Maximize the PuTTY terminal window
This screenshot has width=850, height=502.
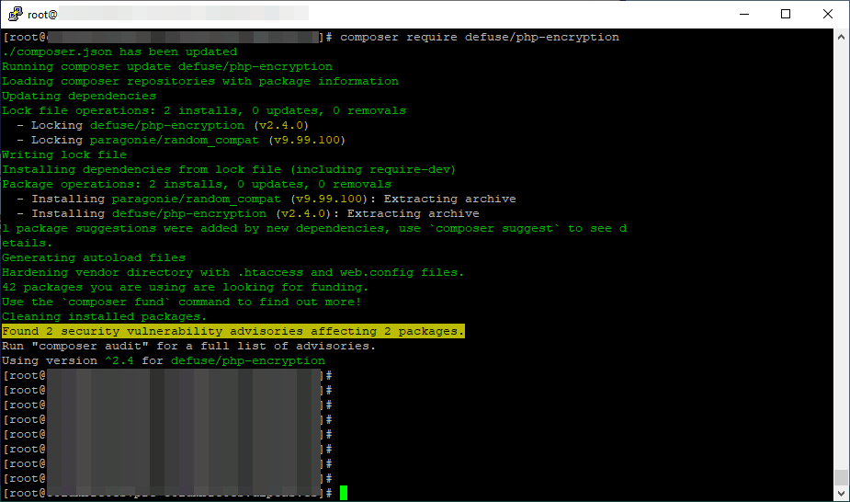pyautogui.click(x=786, y=14)
